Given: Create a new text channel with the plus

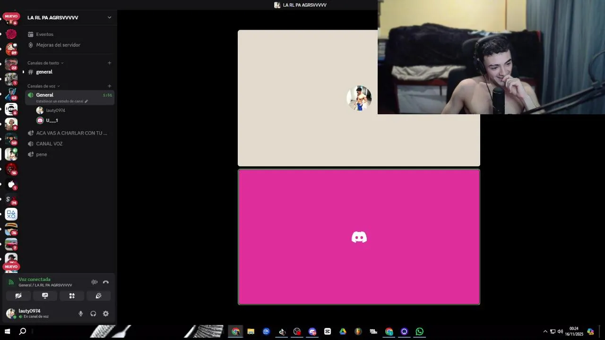Looking at the screenshot, I should pos(109,63).
